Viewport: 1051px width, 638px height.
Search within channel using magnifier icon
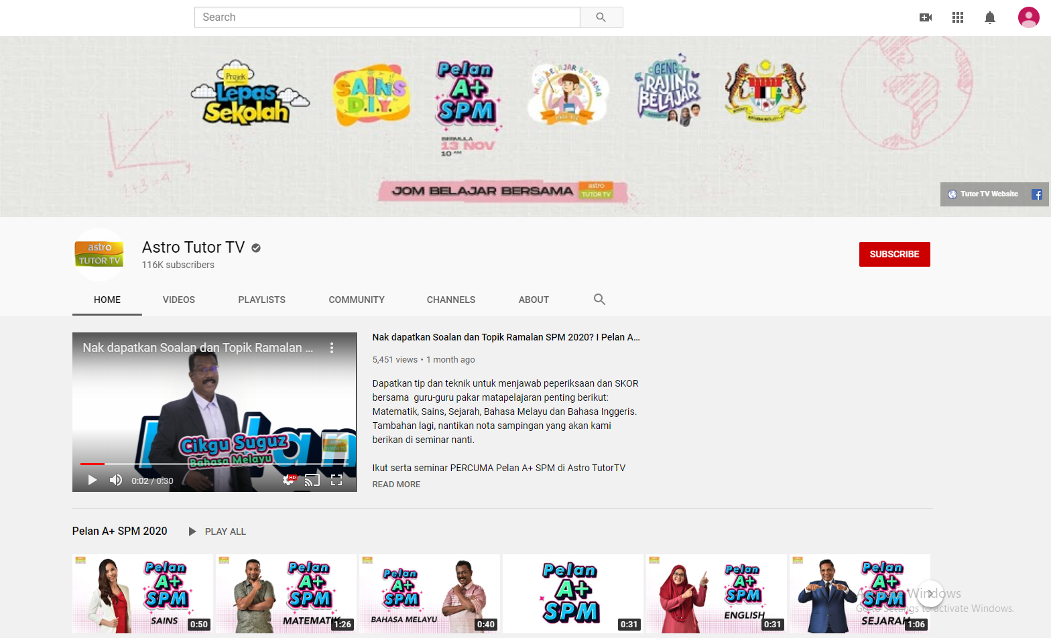coord(599,300)
